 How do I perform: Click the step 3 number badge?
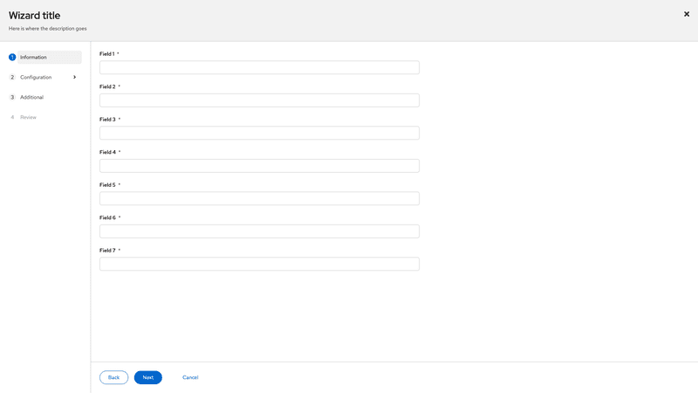point(12,97)
